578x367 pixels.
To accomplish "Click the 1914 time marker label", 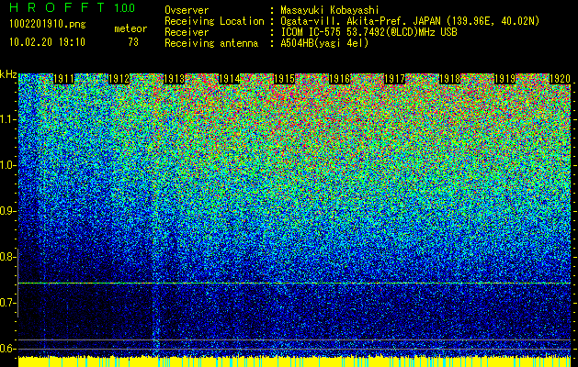I will point(230,79).
